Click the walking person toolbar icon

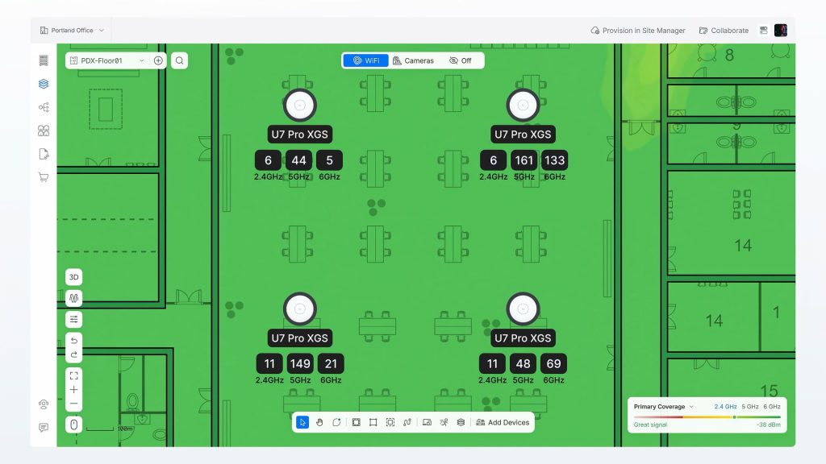444,422
